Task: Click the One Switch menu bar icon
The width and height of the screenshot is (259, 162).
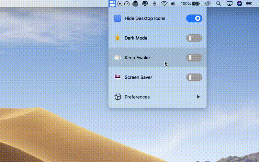Action: 112,4
